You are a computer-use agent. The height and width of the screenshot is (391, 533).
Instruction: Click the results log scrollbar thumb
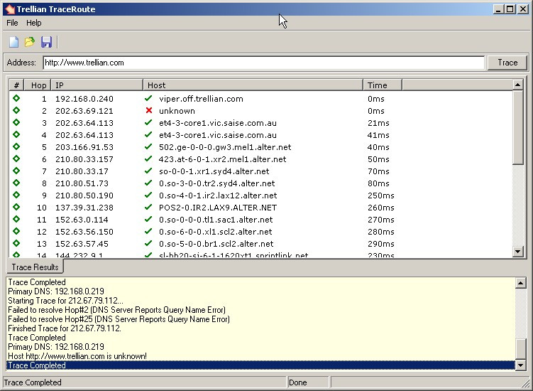tap(521, 349)
